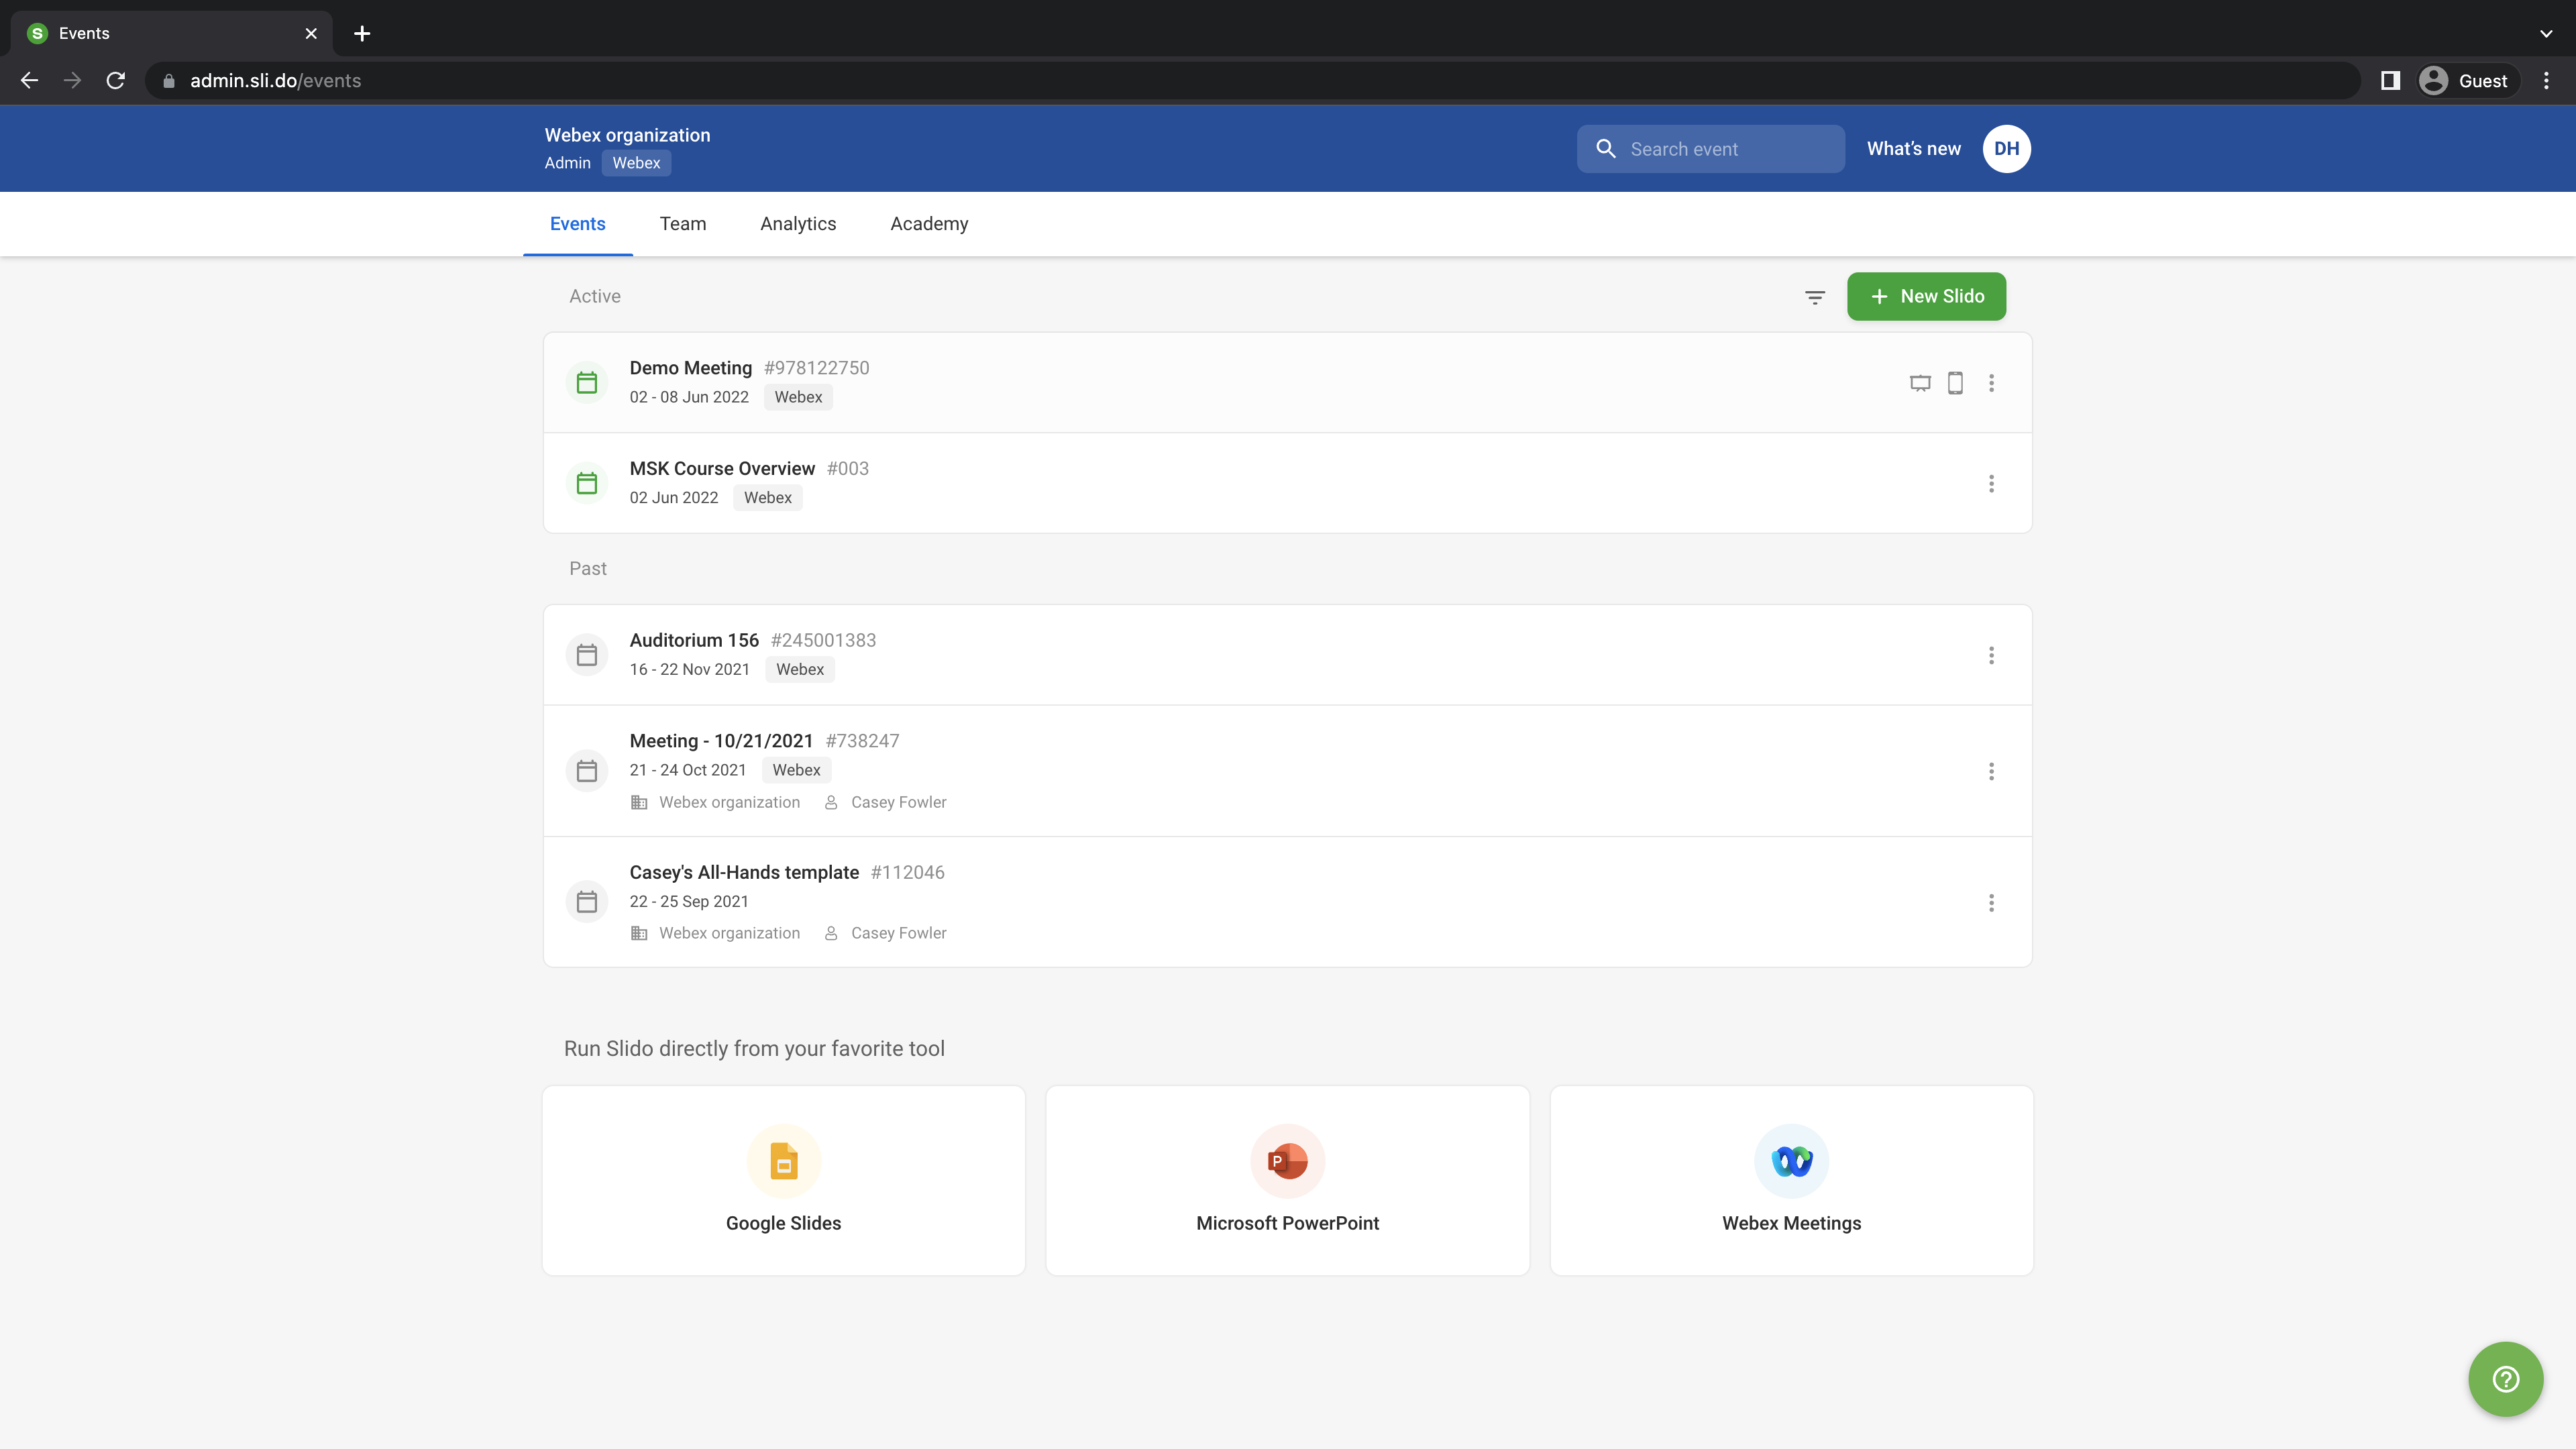The height and width of the screenshot is (1449, 2576).
Task: Open the Academy tab
Action: tap(929, 224)
